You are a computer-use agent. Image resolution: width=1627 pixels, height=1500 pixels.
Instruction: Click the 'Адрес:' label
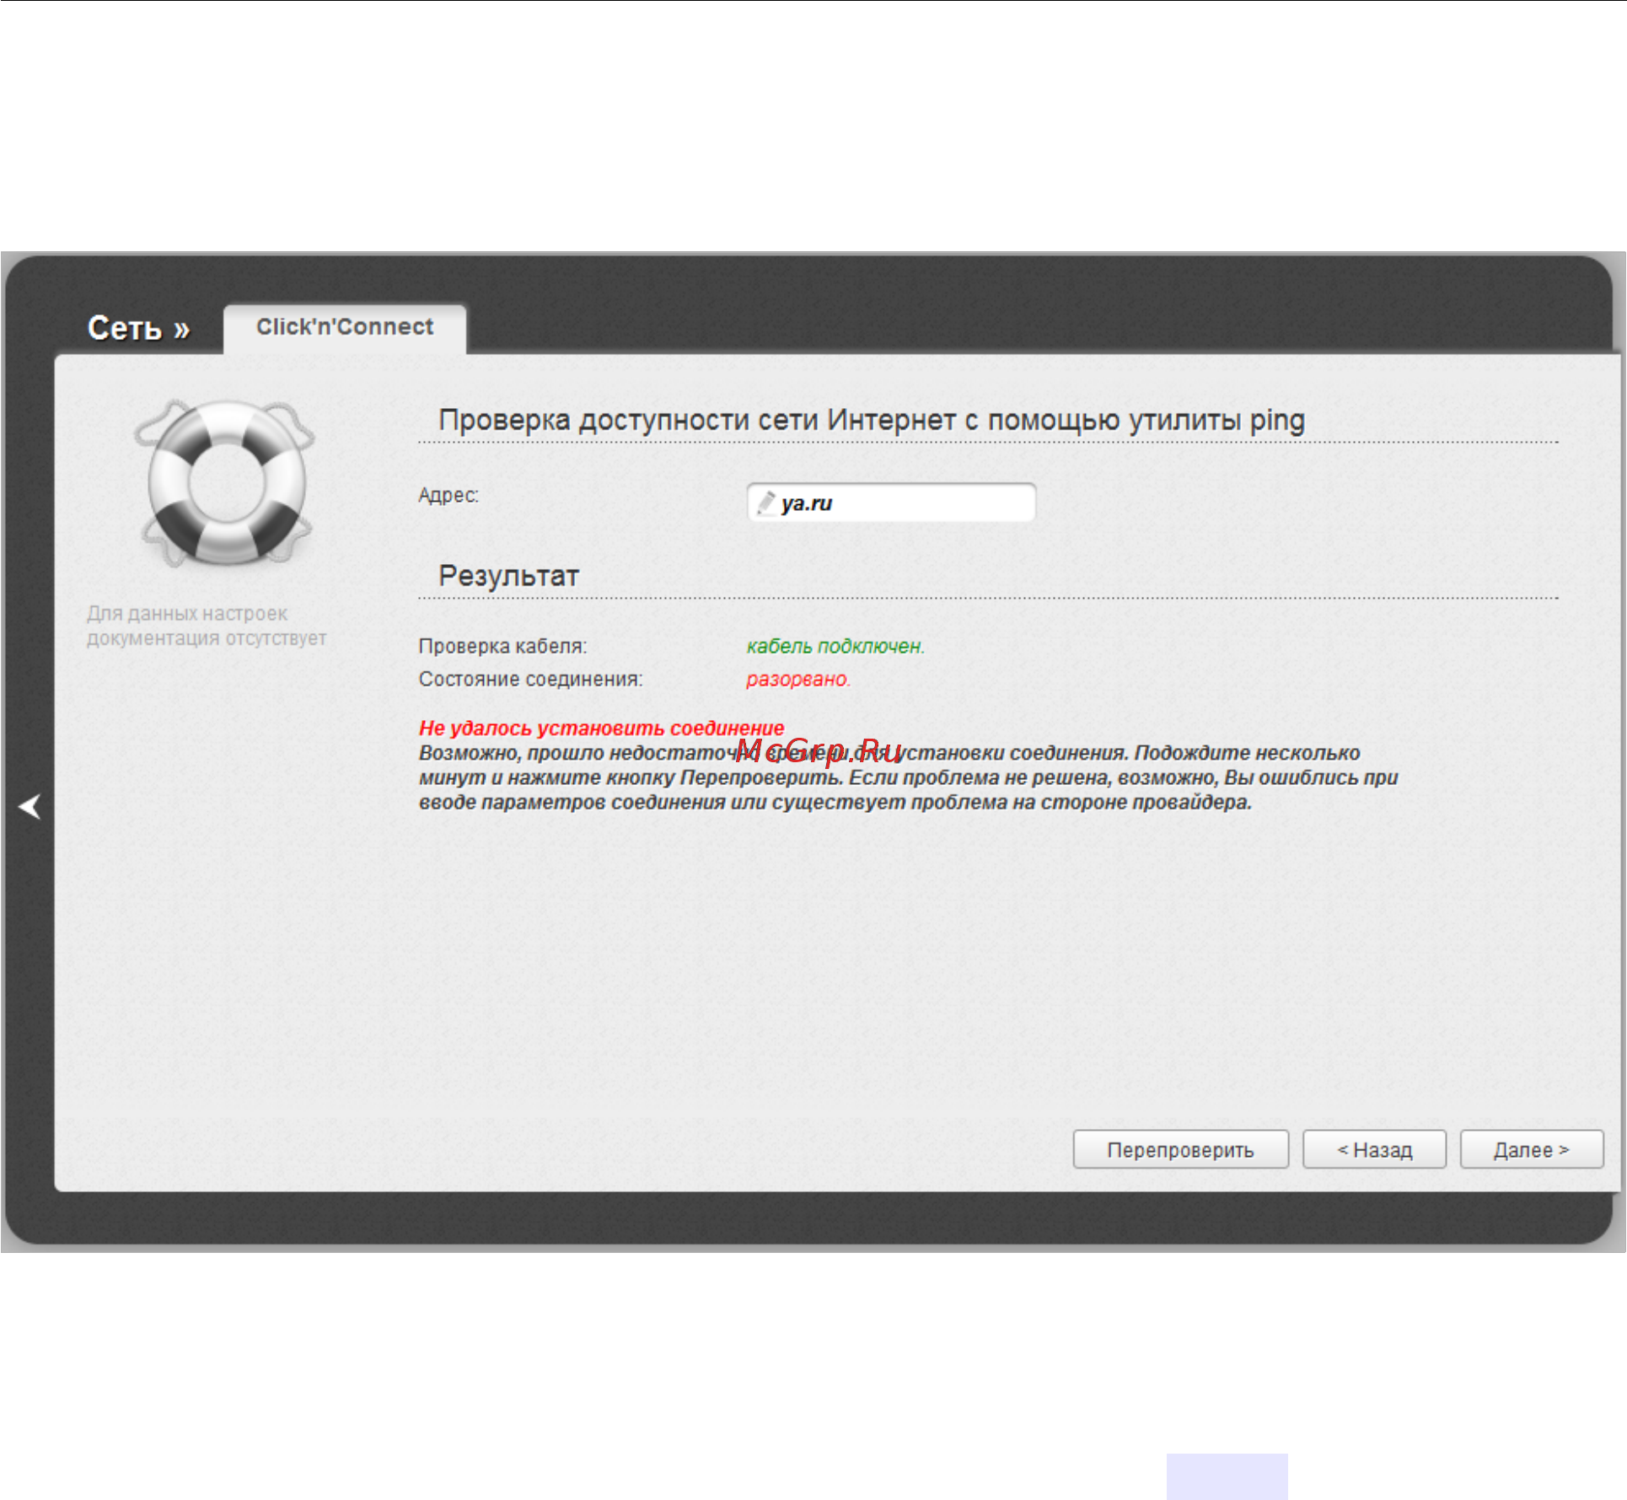coord(448,496)
